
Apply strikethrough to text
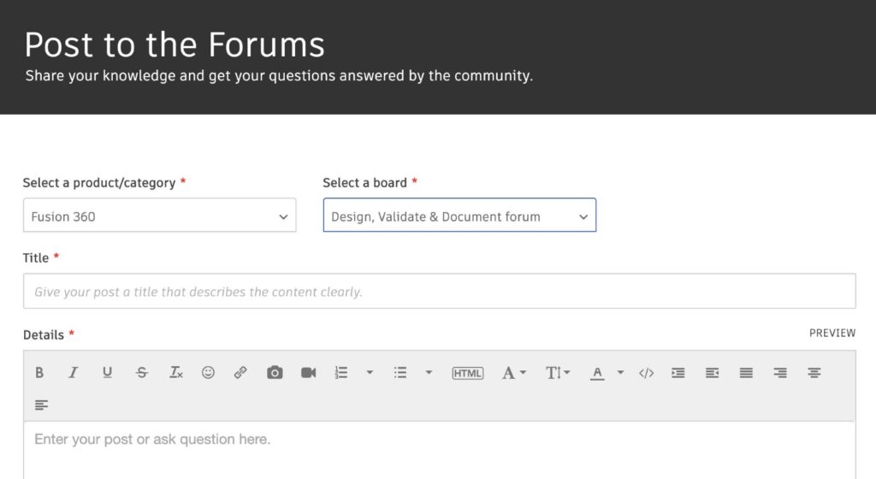(x=142, y=373)
